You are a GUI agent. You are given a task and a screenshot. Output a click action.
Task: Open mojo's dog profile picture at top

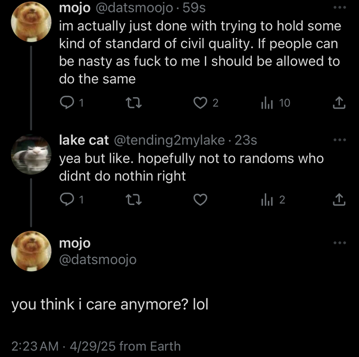point(33,21)
